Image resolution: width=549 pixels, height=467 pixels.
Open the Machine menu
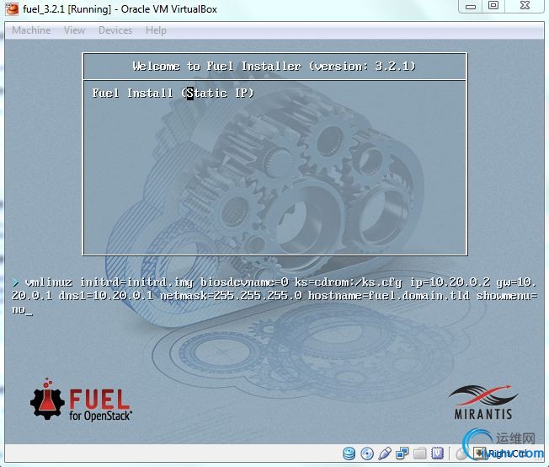pos(31,30)
